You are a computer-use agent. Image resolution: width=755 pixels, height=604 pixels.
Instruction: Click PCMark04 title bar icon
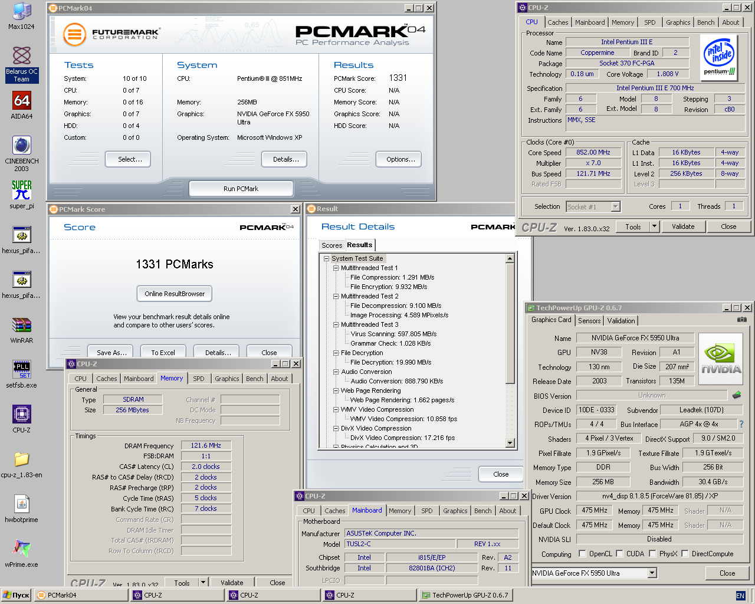pyautogui.click(x=53, y=8)
